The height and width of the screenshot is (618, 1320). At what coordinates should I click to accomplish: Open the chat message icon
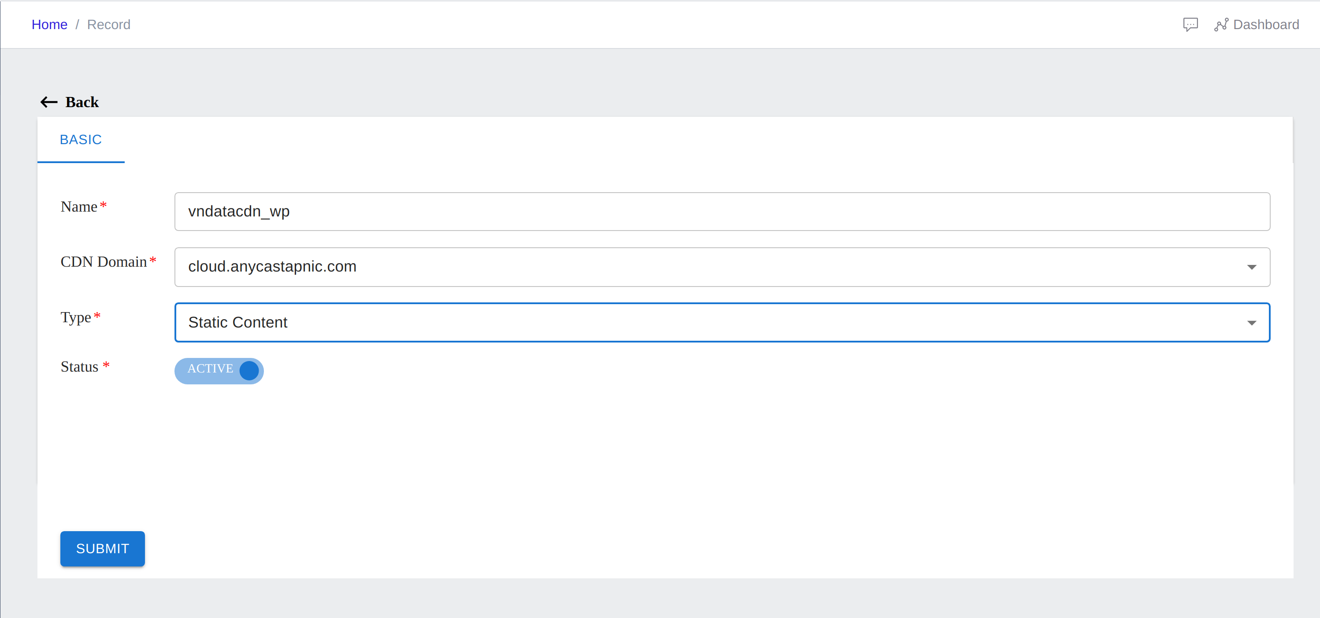point(1190,25)
